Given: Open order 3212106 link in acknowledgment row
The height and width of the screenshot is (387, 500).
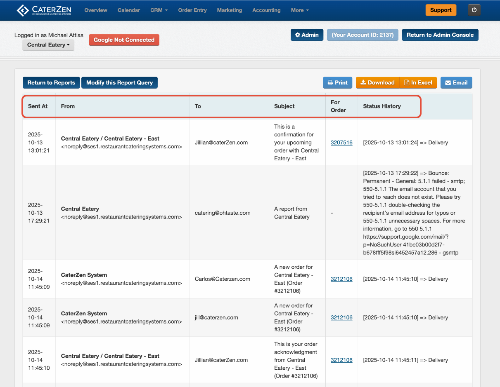Looking at the screenshot, I should point(341,360).
